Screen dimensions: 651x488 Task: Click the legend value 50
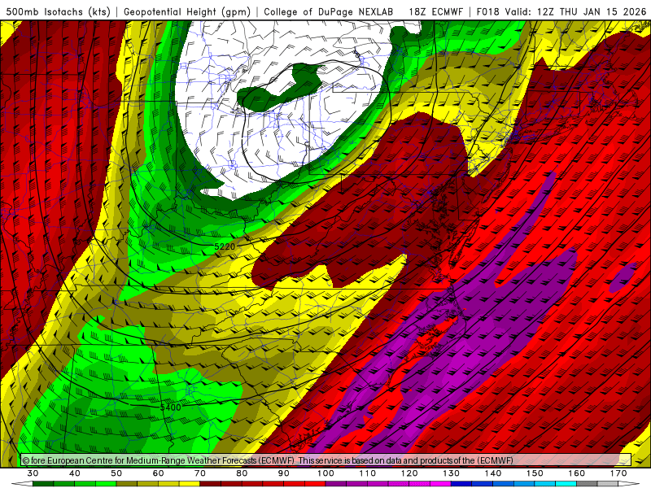(116, 473)
